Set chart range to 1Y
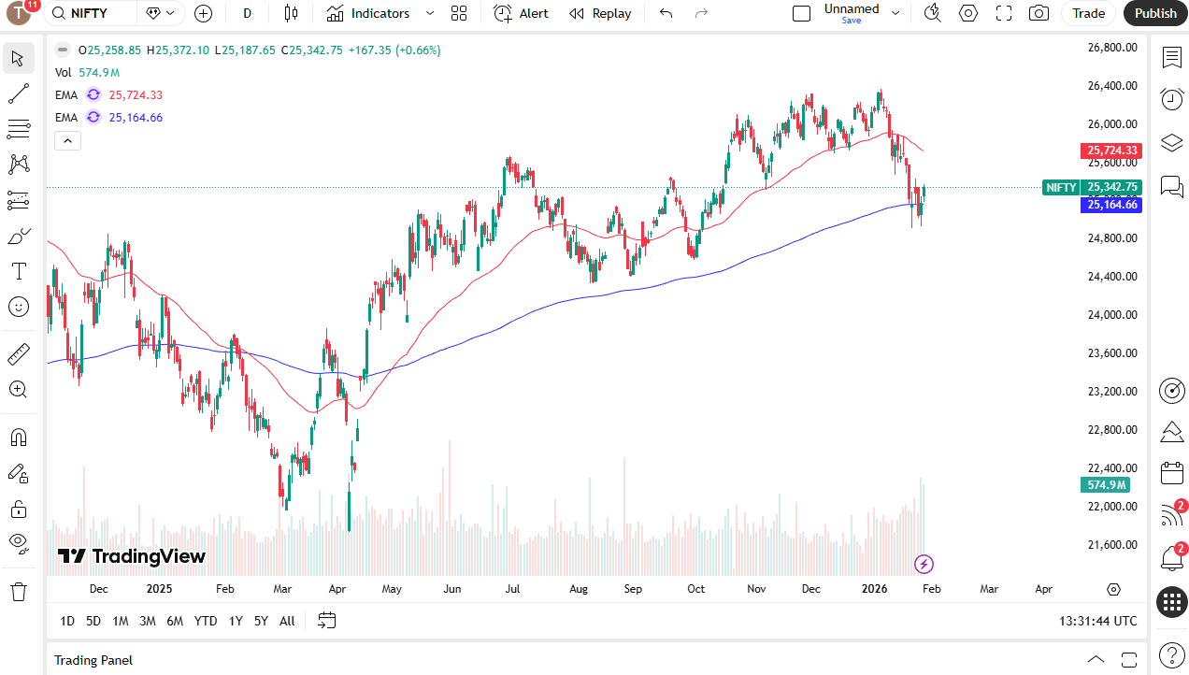 pos(236,621)
